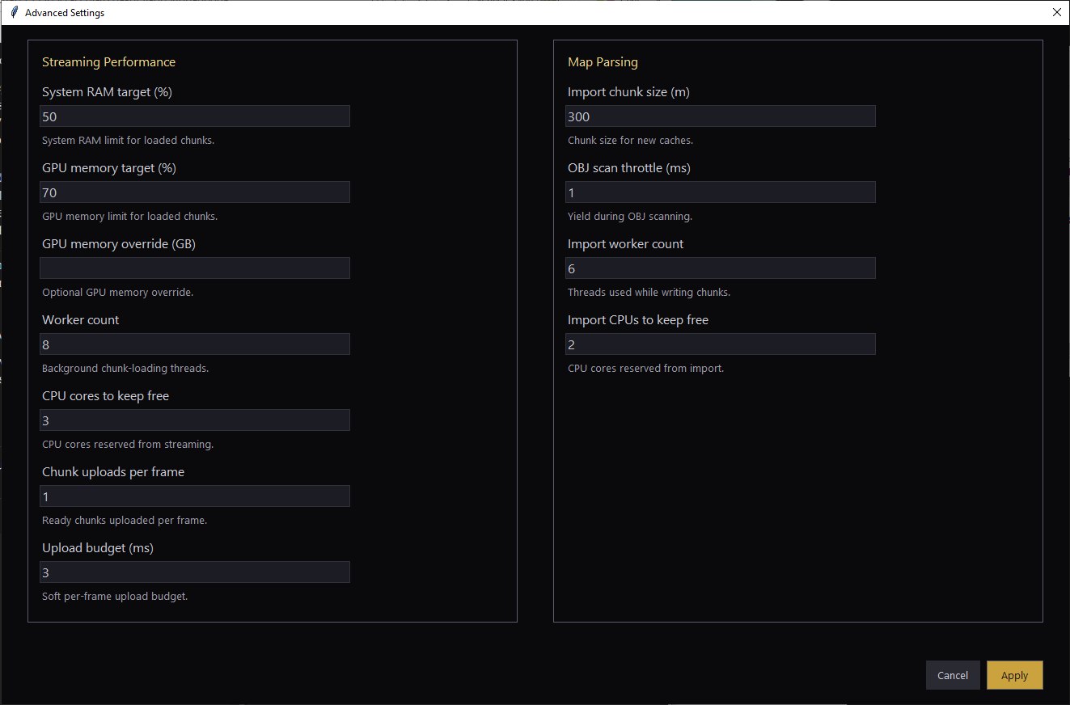
Task: Click the Streaming Performance heading
Action: (x=108, y=62)
